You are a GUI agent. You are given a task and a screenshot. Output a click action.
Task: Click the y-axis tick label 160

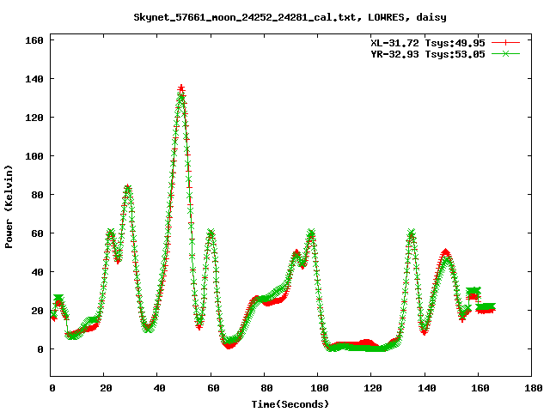(34, 40)
